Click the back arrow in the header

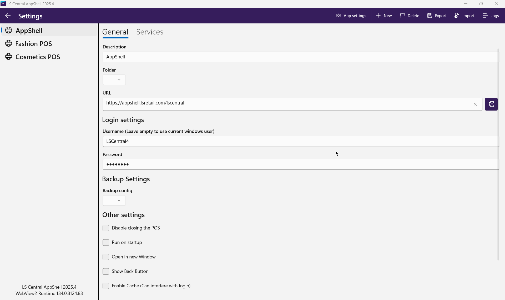coord(8,16)
